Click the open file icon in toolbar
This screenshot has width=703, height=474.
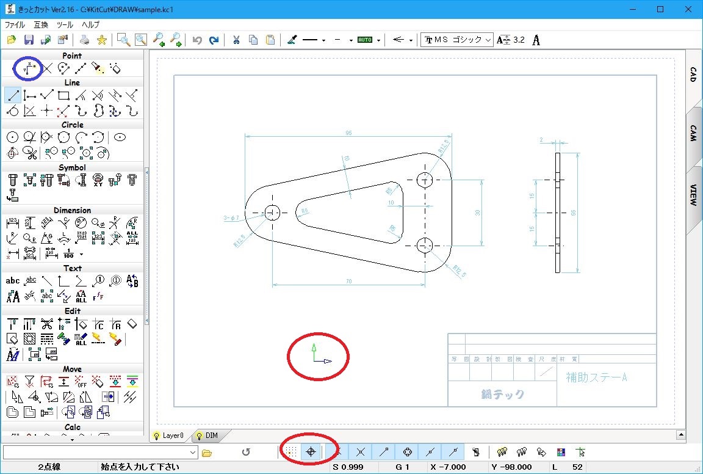coord(12,40)
